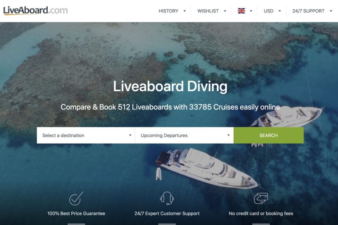Open the History menu
Viewport: 338px width, 225px height.
pyautogui.click(x=168, y=11)
